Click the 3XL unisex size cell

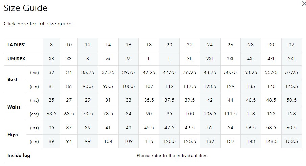[230, 59]
